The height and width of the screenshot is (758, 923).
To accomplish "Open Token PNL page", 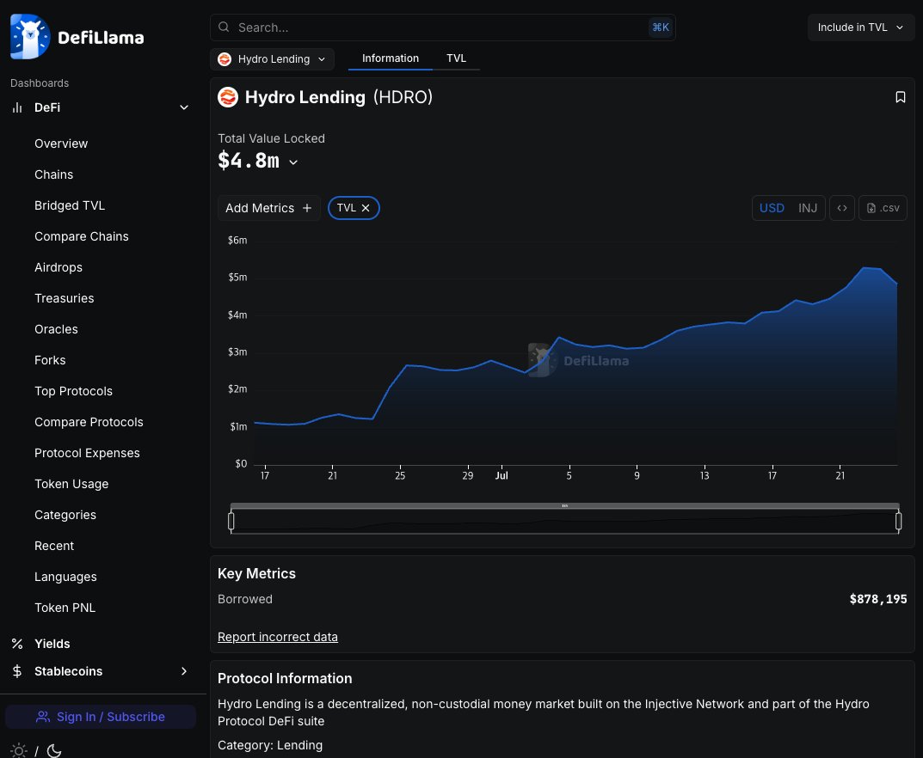I will [x=65, y=608].
